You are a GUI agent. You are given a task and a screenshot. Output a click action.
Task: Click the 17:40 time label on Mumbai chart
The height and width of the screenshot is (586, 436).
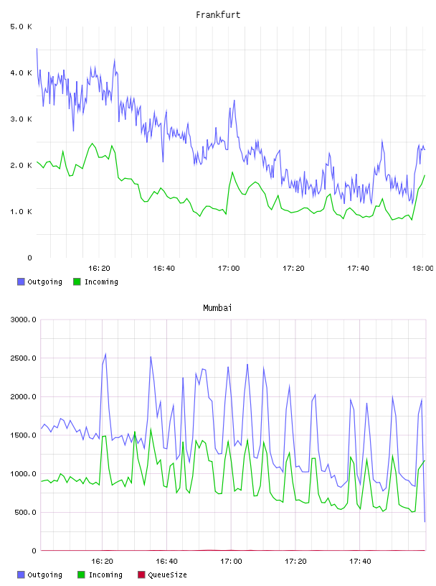(x=360, y=562)
